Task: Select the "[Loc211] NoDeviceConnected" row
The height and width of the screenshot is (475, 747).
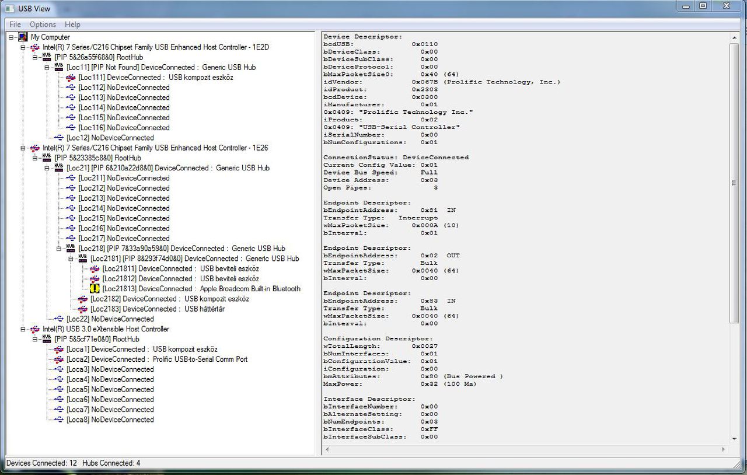Action: tap(124, 178)
